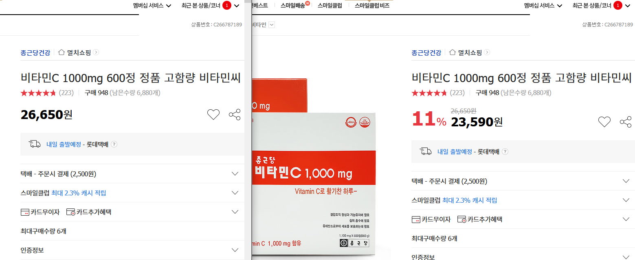Click the 카드무이자 card icon on discounted page
This screenshot has height=260, width=635.
[416, 219]
